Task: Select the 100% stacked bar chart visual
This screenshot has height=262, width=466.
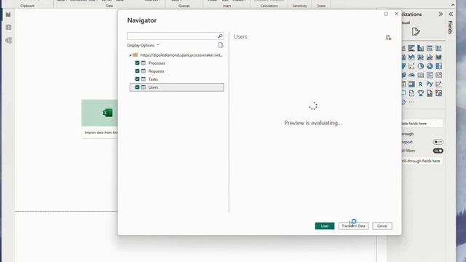Action: point(430,48)
